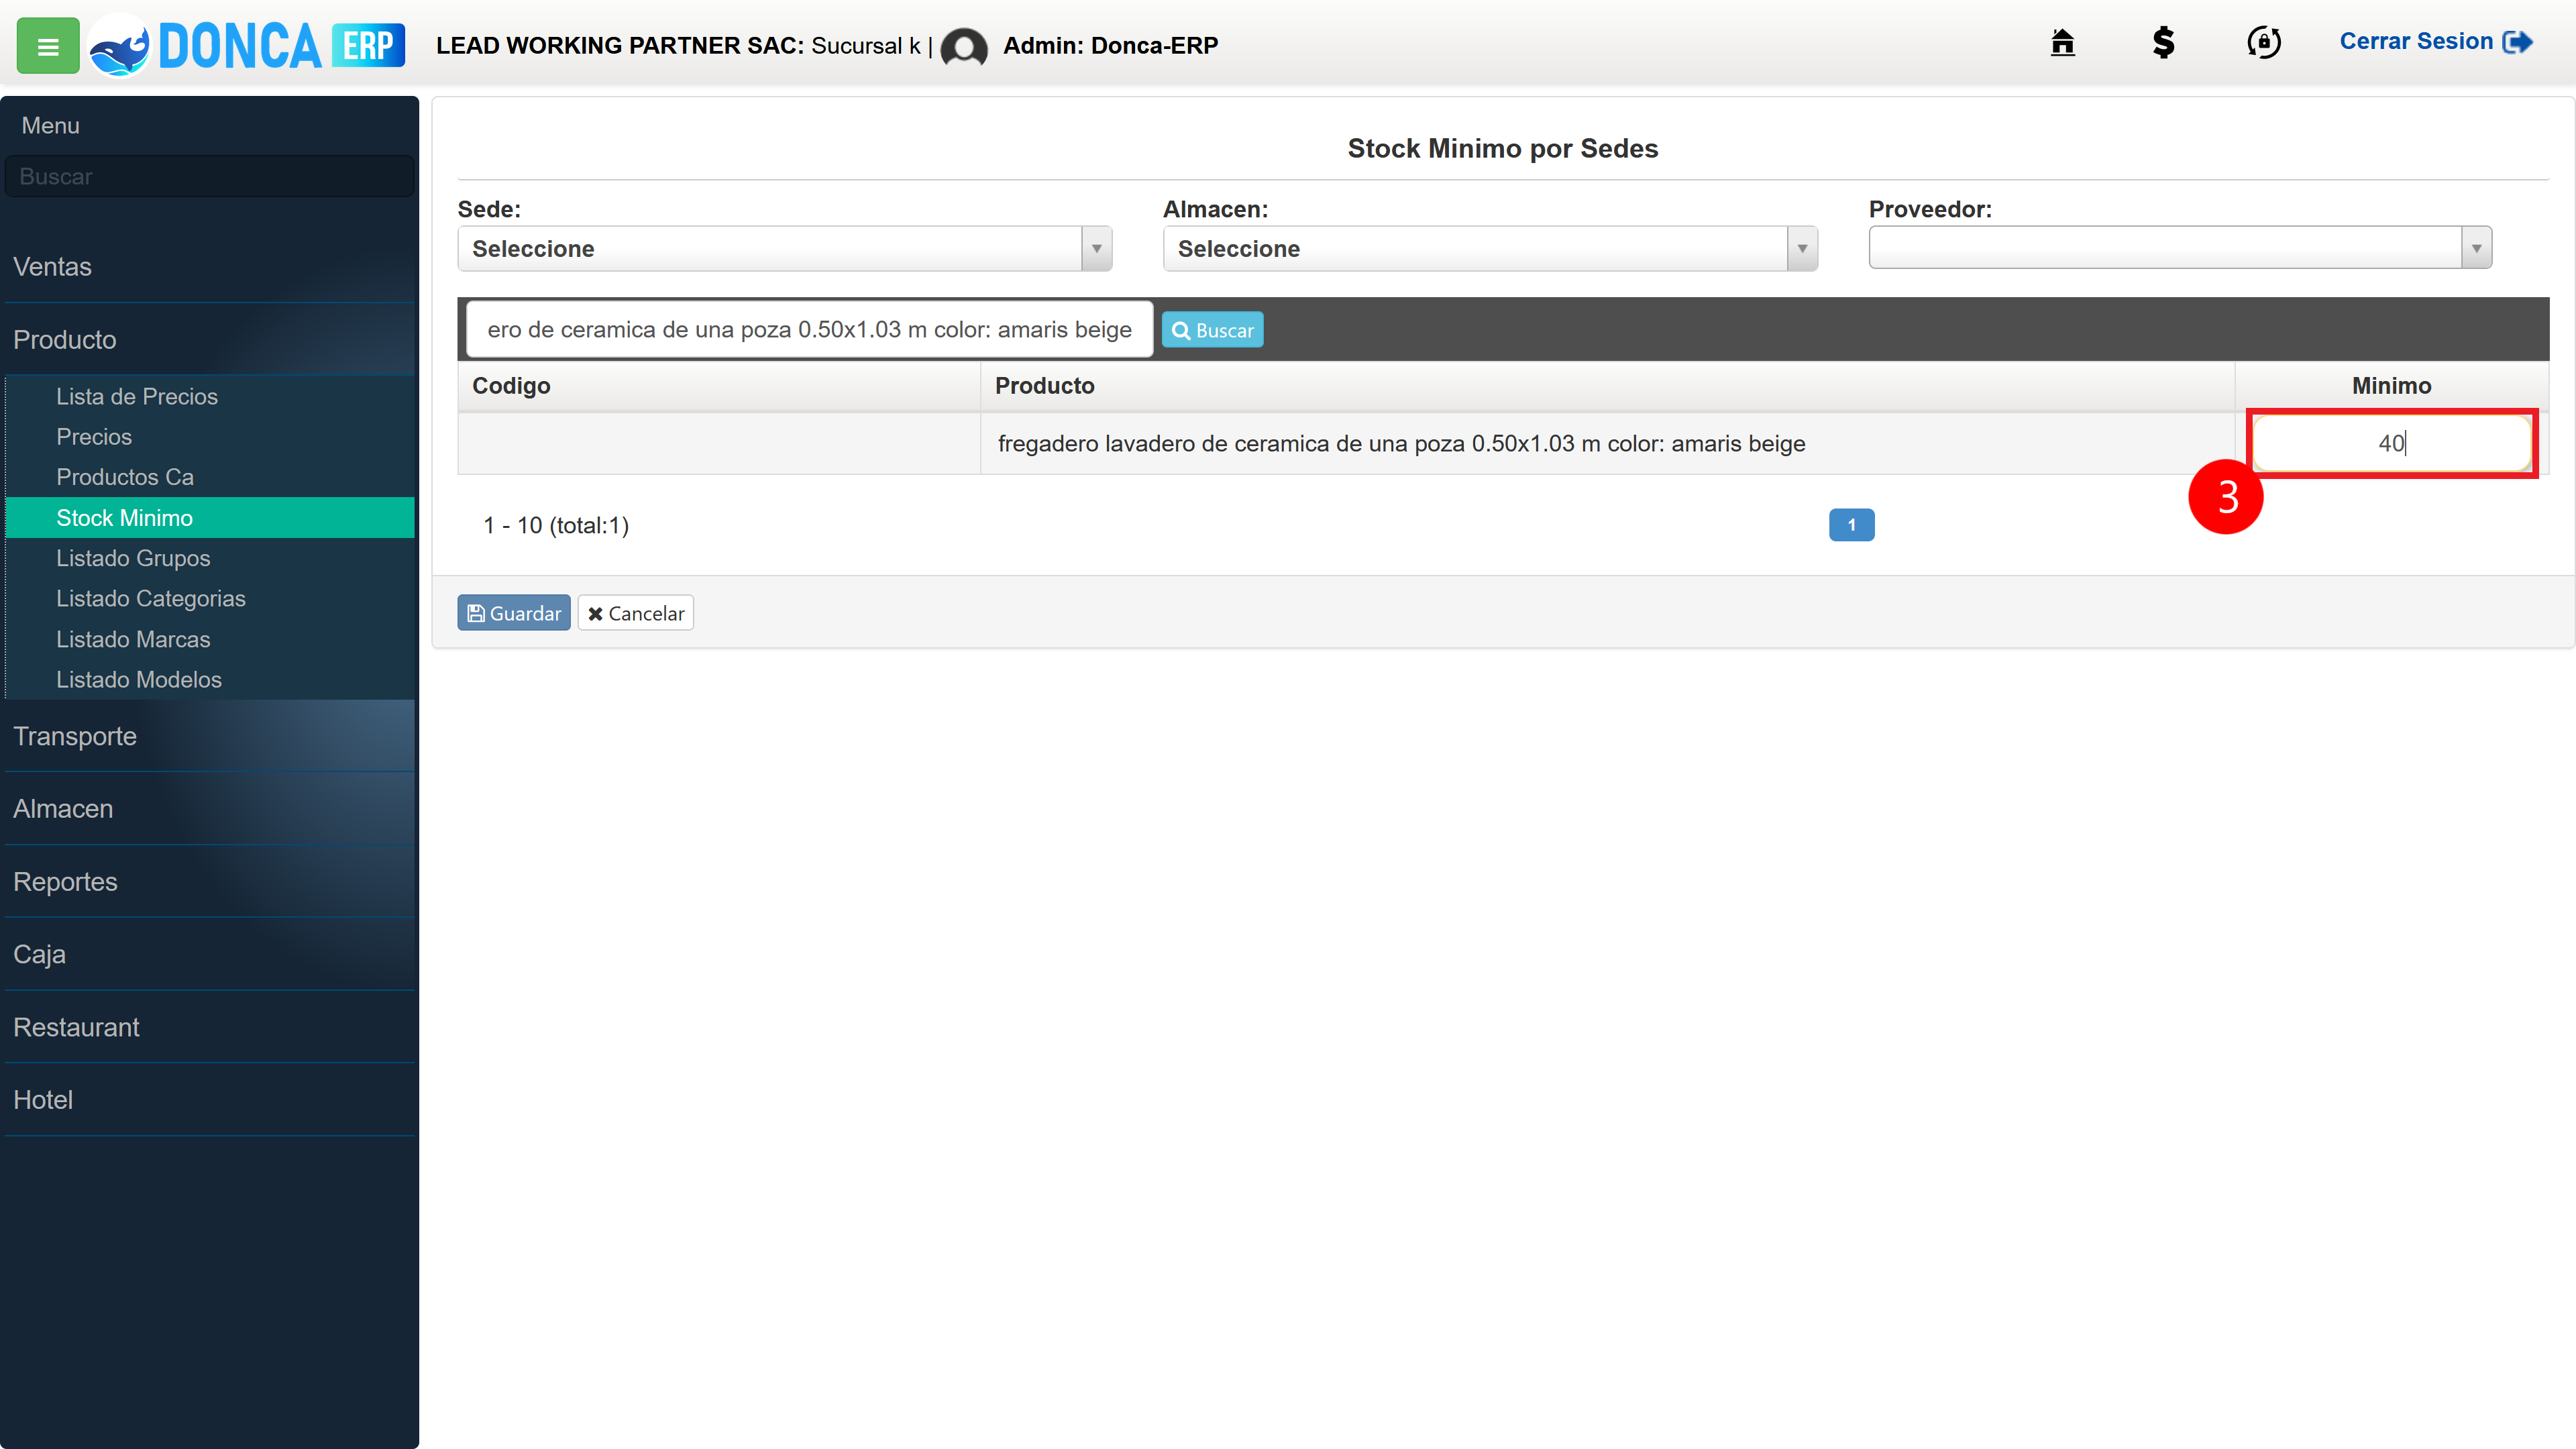Click the Cerrar Sesion logout link

(2436, 41)
